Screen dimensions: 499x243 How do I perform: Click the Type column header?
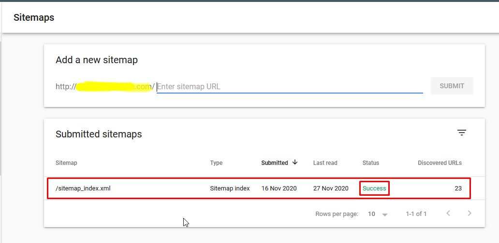[x=216, y=163]
